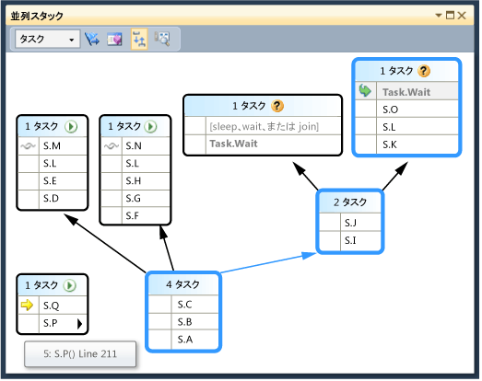Toggle the auto scroll to current frame button
The height and width of the screenshot is (381, 482).
pos(139,39)
